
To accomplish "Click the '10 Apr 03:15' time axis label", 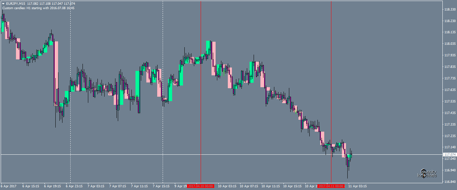I will coord(227,186).
